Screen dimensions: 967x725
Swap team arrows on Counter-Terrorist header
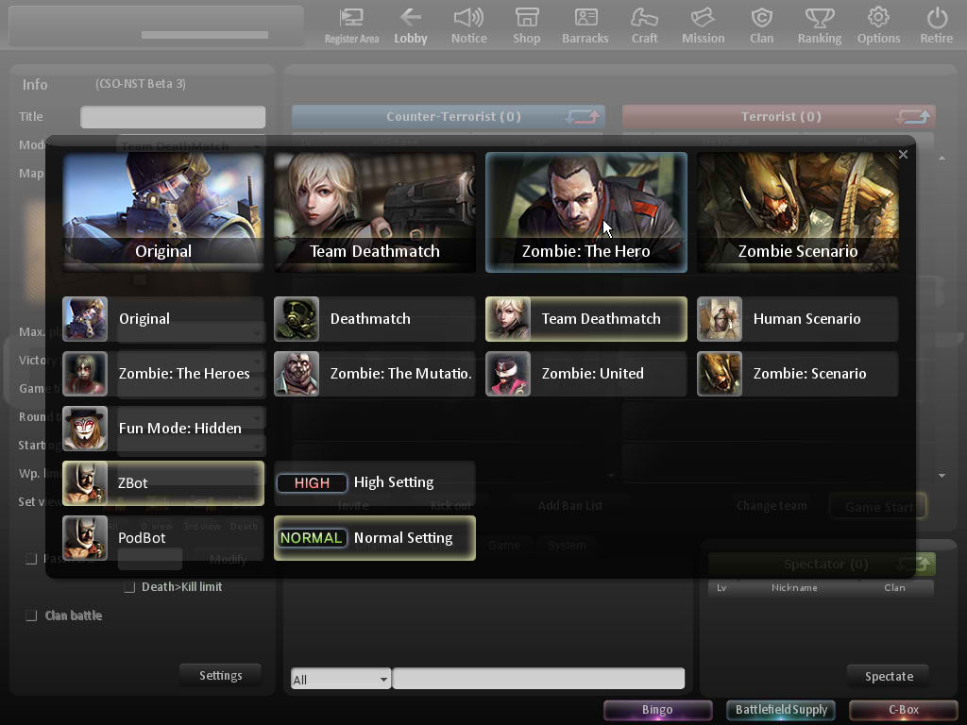583,116
